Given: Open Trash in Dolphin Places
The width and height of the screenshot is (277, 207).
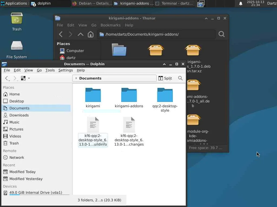Looking at the screenshot, I should [36, 143].
